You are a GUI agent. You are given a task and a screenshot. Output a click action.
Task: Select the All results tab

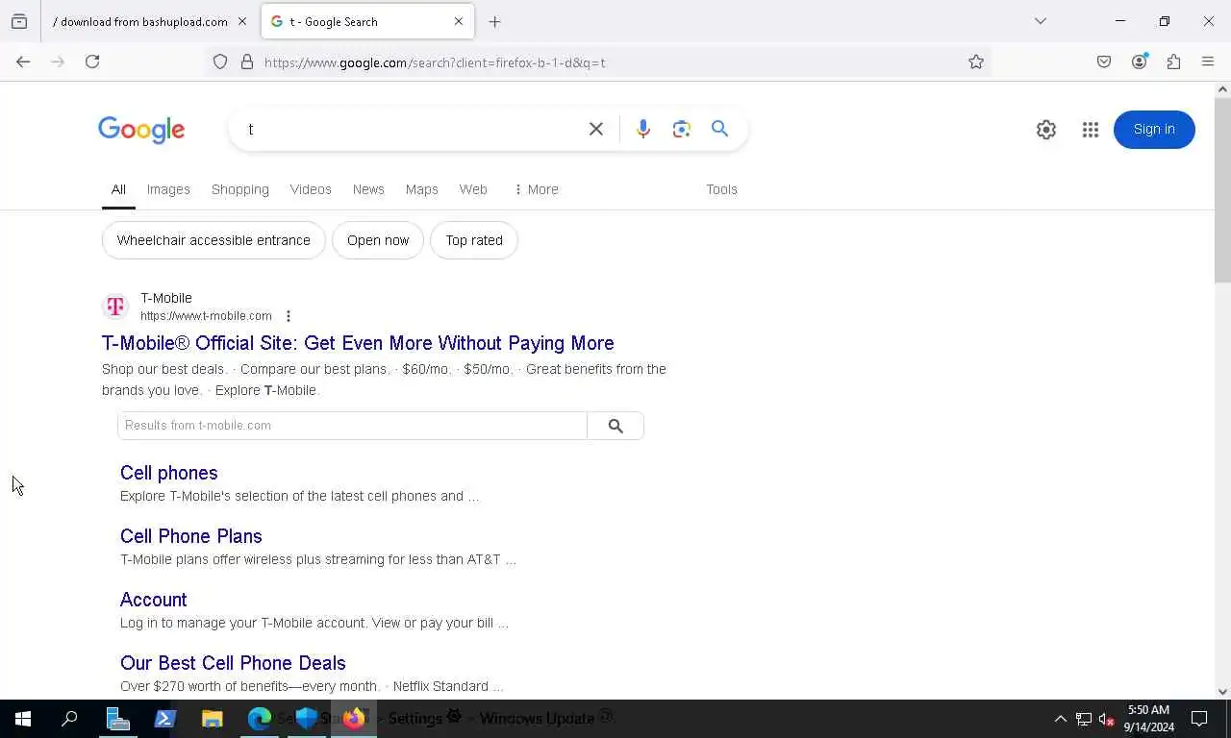click(x=118, y=189)
